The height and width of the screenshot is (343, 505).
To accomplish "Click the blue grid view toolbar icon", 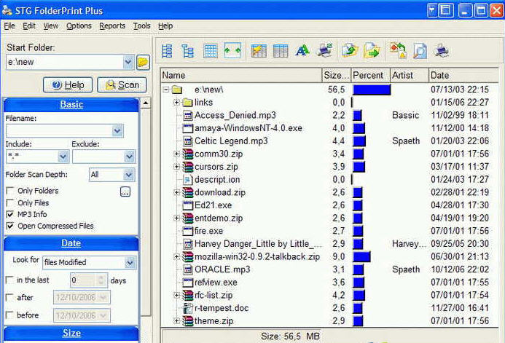I will [211, 51].
